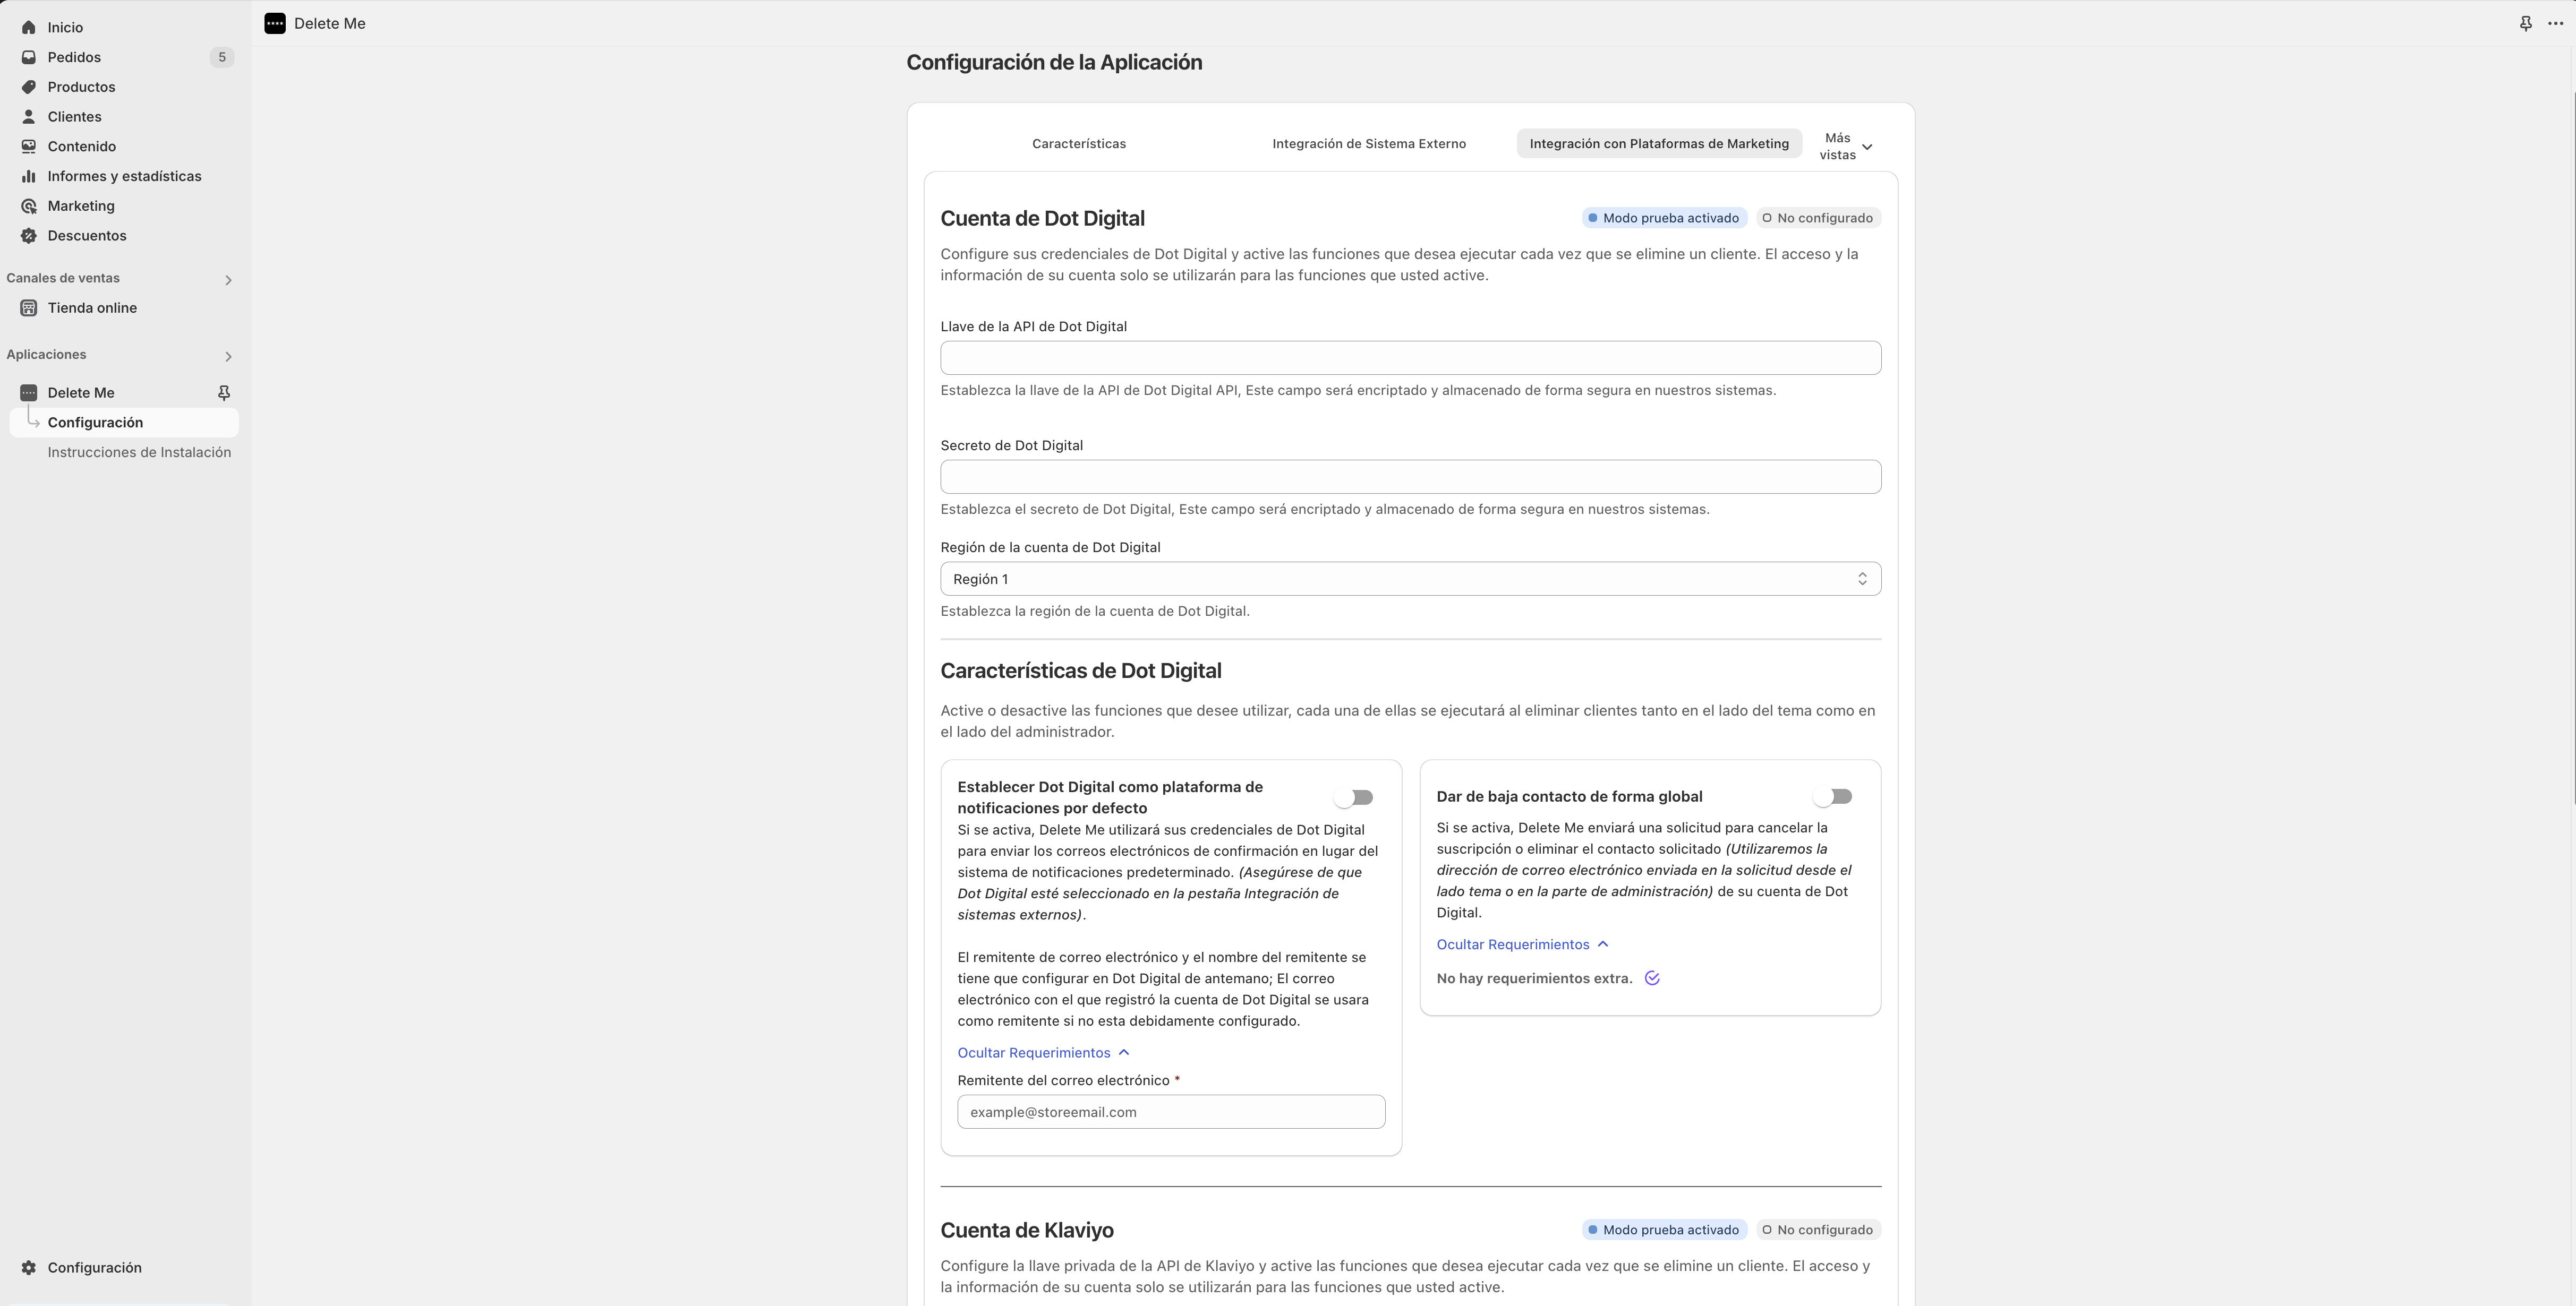Open Marketing in the sidebar
2576x1306 pixels.
pos(81,206)
